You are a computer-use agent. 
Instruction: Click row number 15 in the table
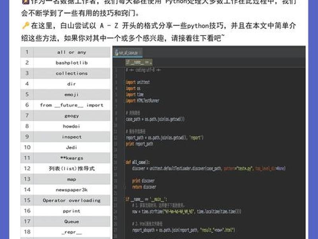pyautogui.click(x=27, y=200)
